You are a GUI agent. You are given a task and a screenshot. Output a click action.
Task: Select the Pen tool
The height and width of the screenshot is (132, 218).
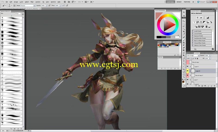pos(184,58)
